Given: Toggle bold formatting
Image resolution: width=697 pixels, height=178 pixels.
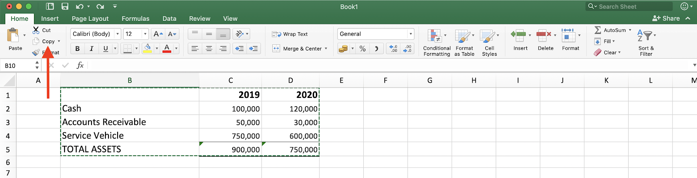Looking at the screenshot, I should click(x=78, y=48).
